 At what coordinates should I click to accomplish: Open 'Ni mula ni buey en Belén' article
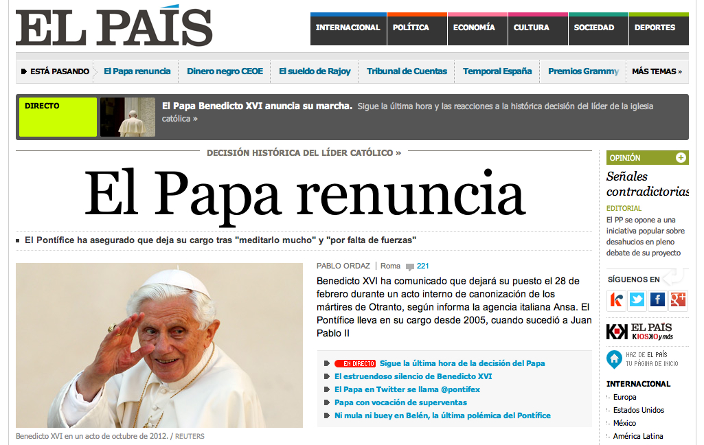click(x=442, y=415)
